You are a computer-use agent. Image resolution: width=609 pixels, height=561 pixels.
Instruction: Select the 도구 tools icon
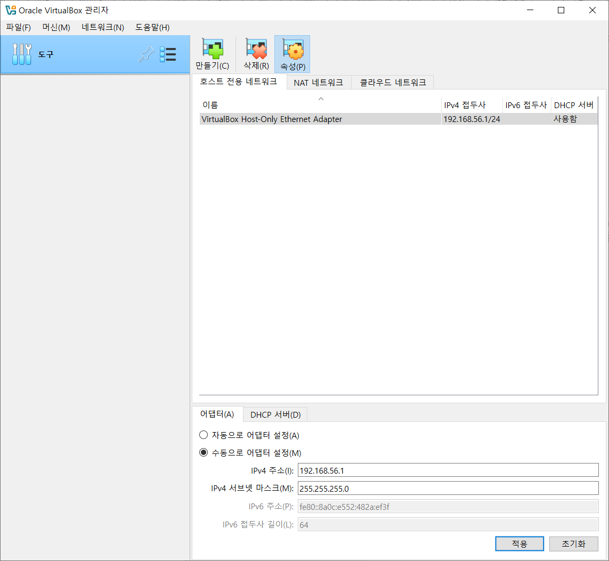[x=22, y=54]
